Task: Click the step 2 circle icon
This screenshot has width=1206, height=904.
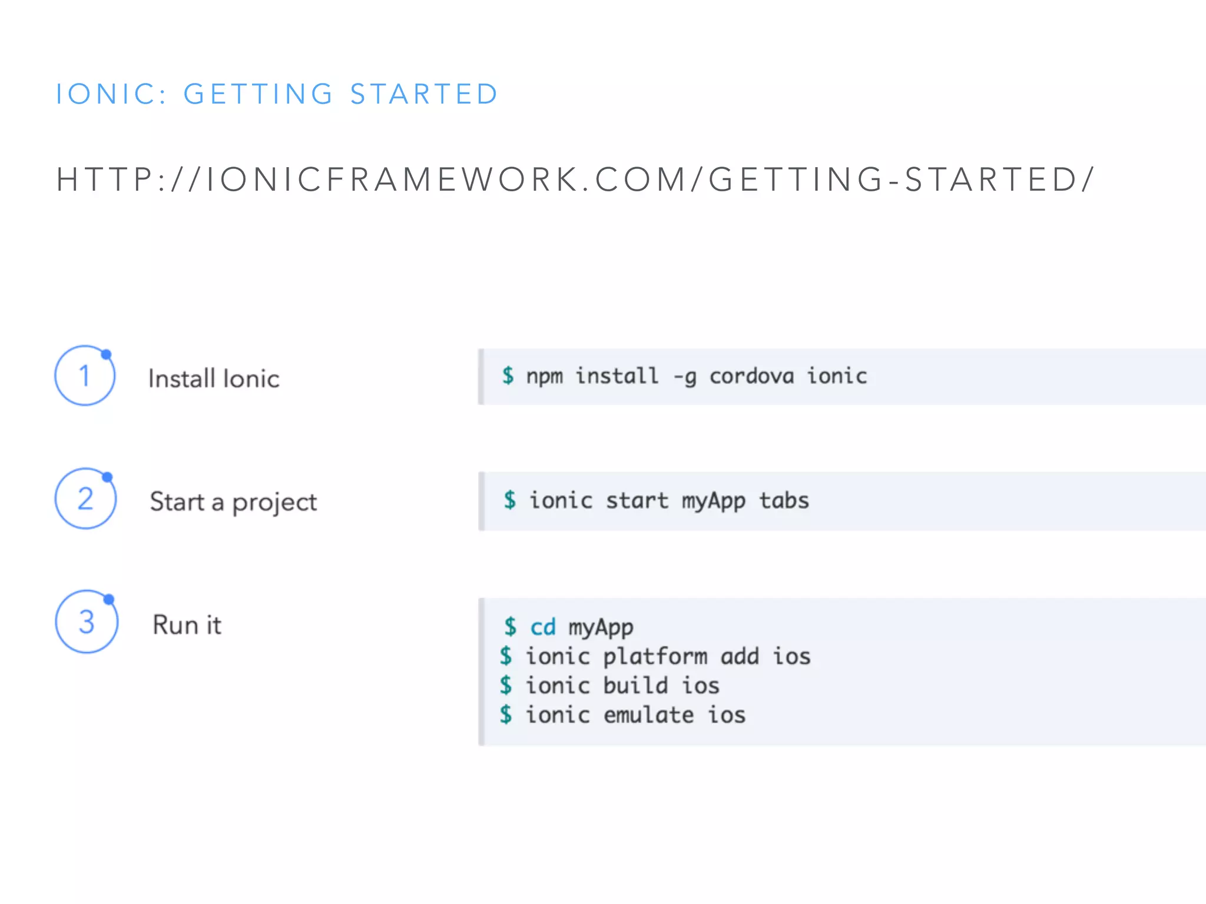Action: coord(85,498)
